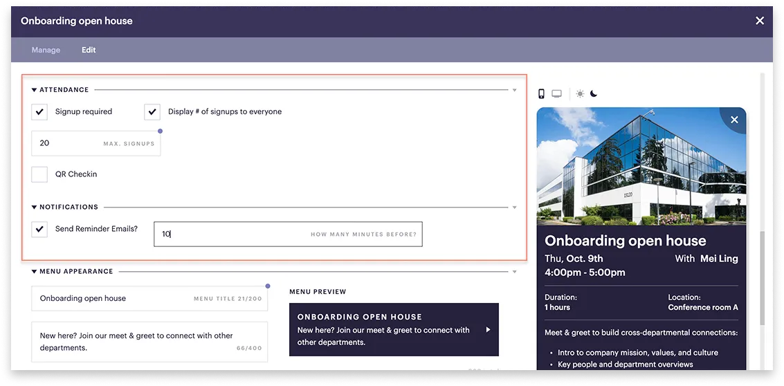
Task: Edit the menu description text area
Action: coord(149,342)
